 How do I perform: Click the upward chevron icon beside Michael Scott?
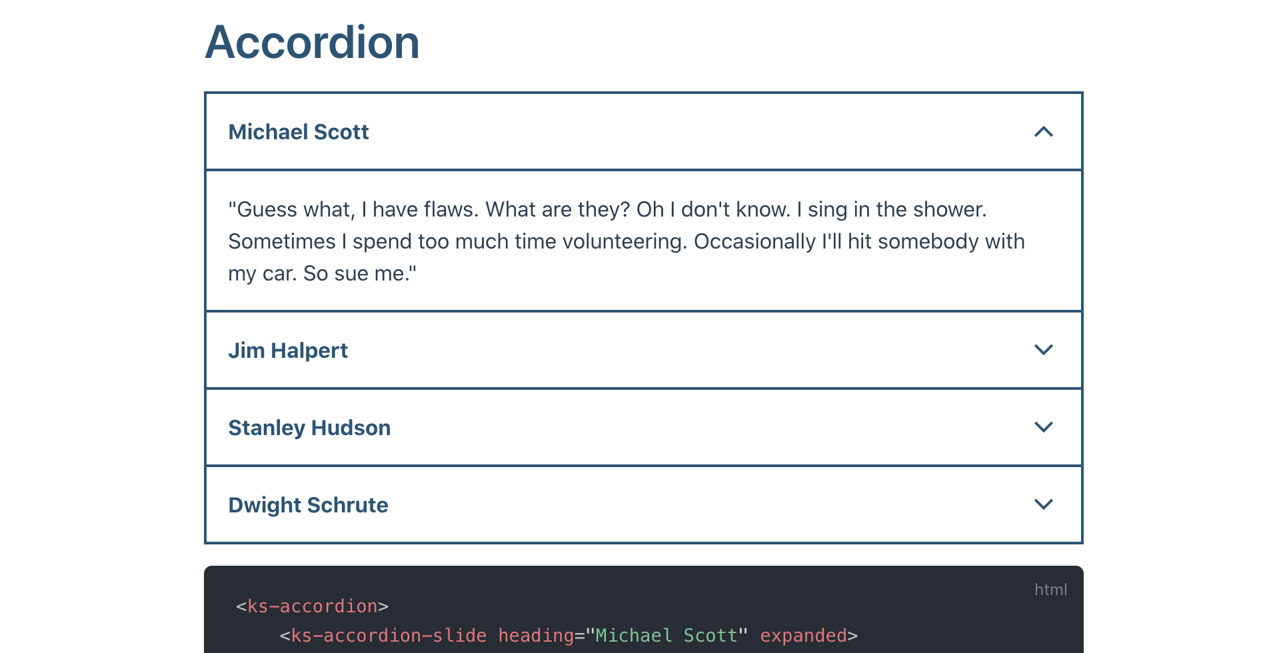(1044, 132)
